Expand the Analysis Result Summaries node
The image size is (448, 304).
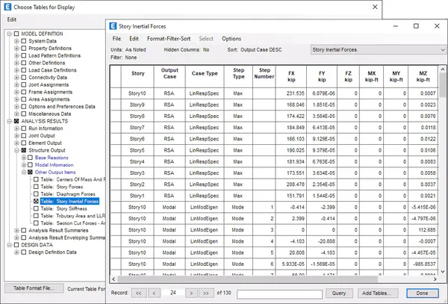point(16,230)
